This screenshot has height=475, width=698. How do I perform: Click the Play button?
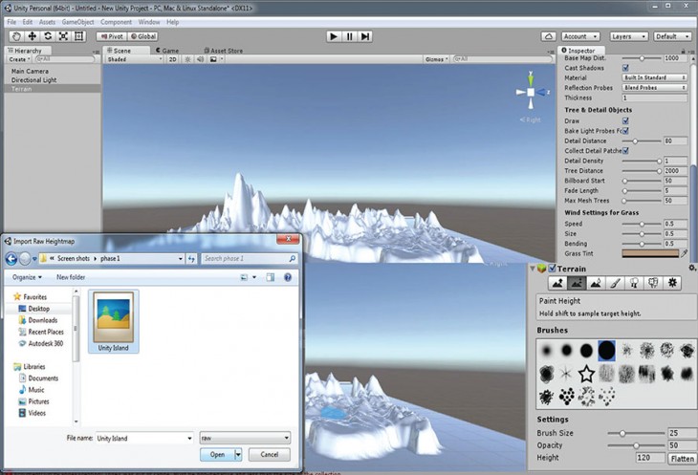333,36
